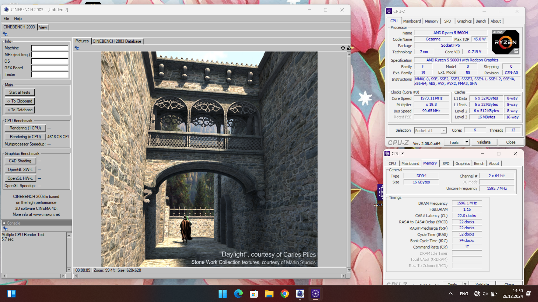Switch to Cinebench taskbar icon
Screen dimensions: 538x302
[x=300, y=294]
